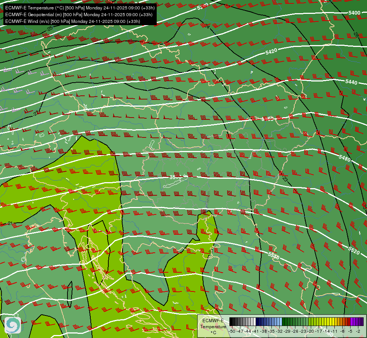Click the -21 isotherm label

10,223
